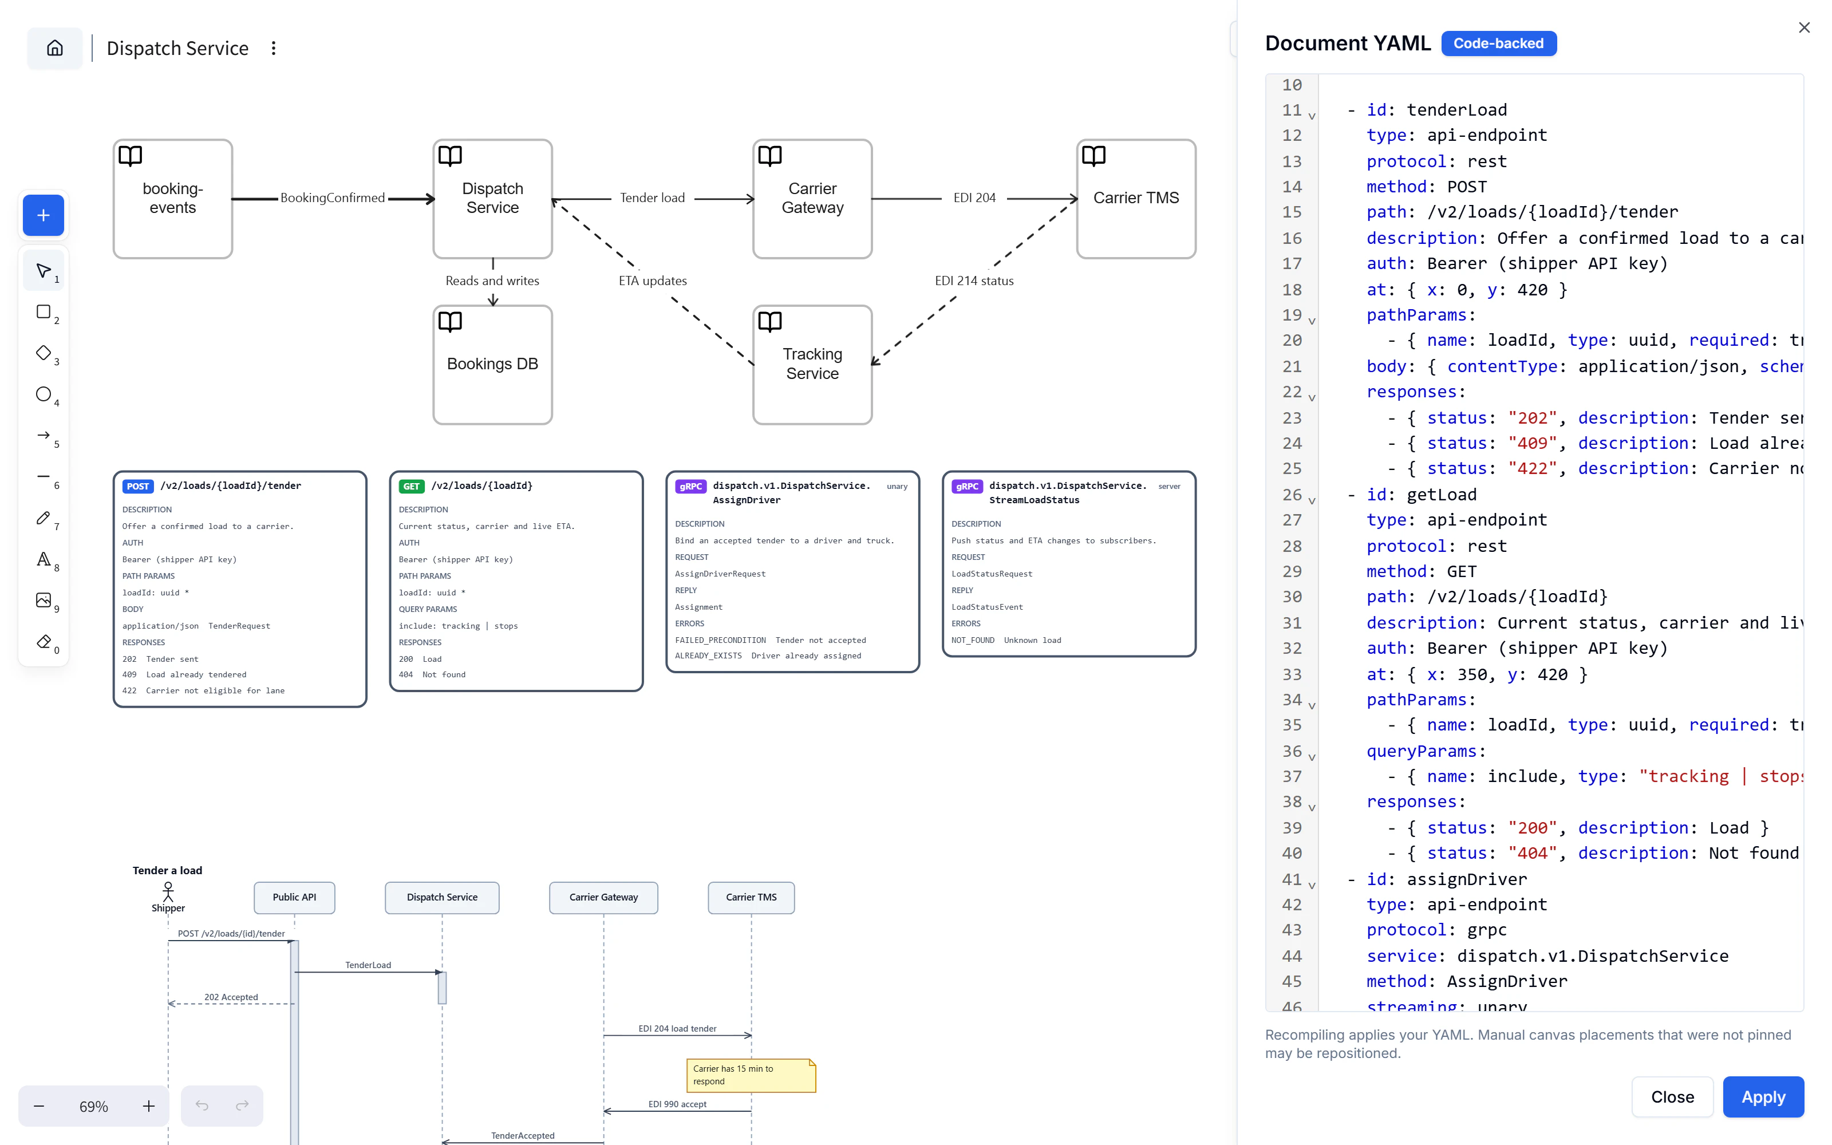
Task: Close the Document YAML panel with X
Action: [x=1805, y=27]
